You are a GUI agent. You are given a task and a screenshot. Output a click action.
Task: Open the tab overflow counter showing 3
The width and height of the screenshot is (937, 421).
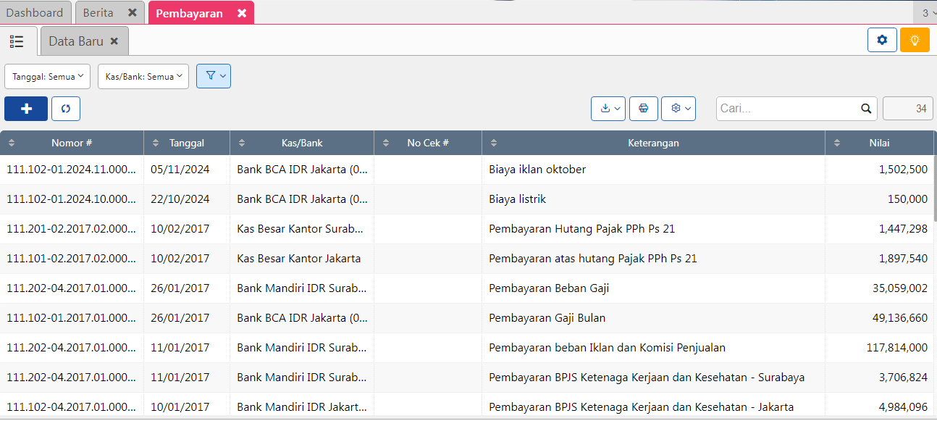pos(925,13)
